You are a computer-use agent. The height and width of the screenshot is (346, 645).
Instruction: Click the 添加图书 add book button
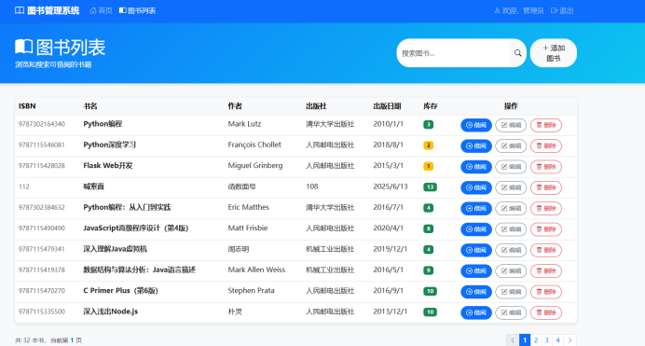pyautogui.click(x=554, y=53)
